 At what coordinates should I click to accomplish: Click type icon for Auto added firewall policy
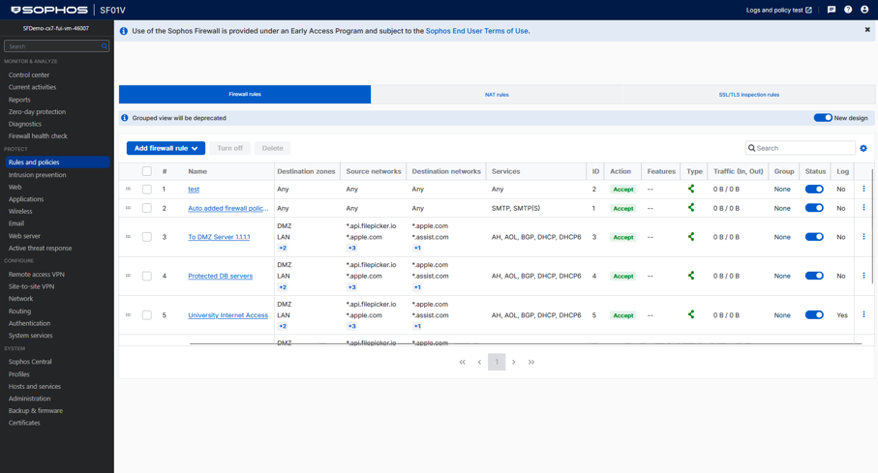click(691, 208)
